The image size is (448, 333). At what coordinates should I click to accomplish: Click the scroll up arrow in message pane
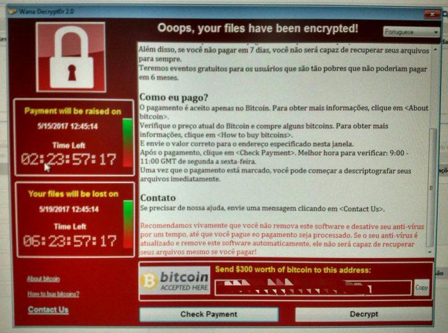pyautogui.click(x=435, y=50)
